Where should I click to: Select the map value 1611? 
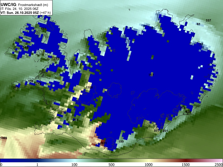click(x=103, y=143)
